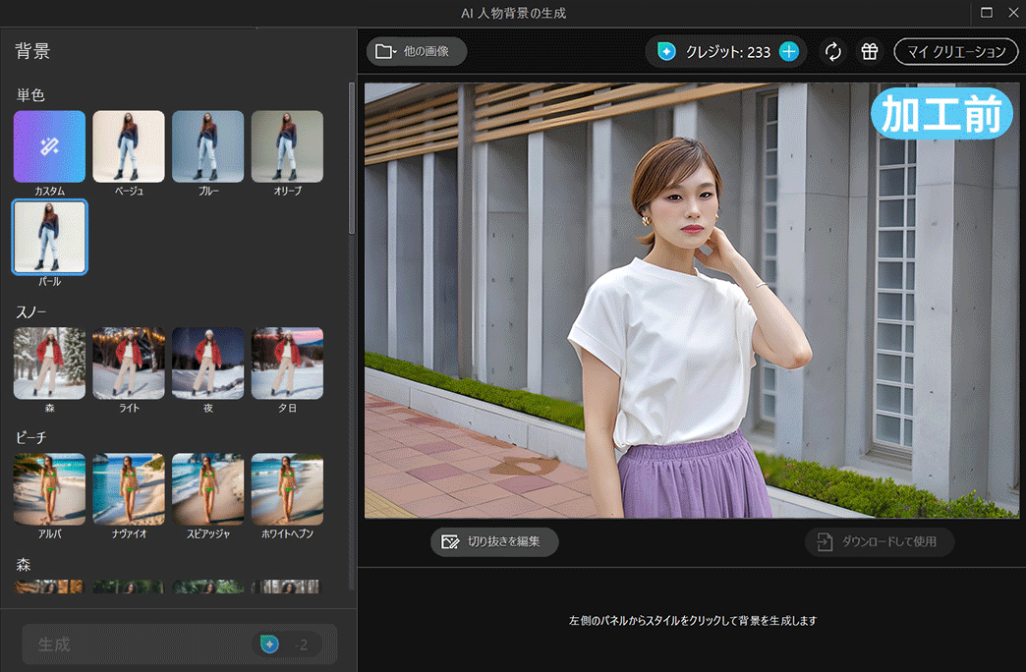Open マイ クリエーション creations page
1026x672 pixels.
pos(954,51)
